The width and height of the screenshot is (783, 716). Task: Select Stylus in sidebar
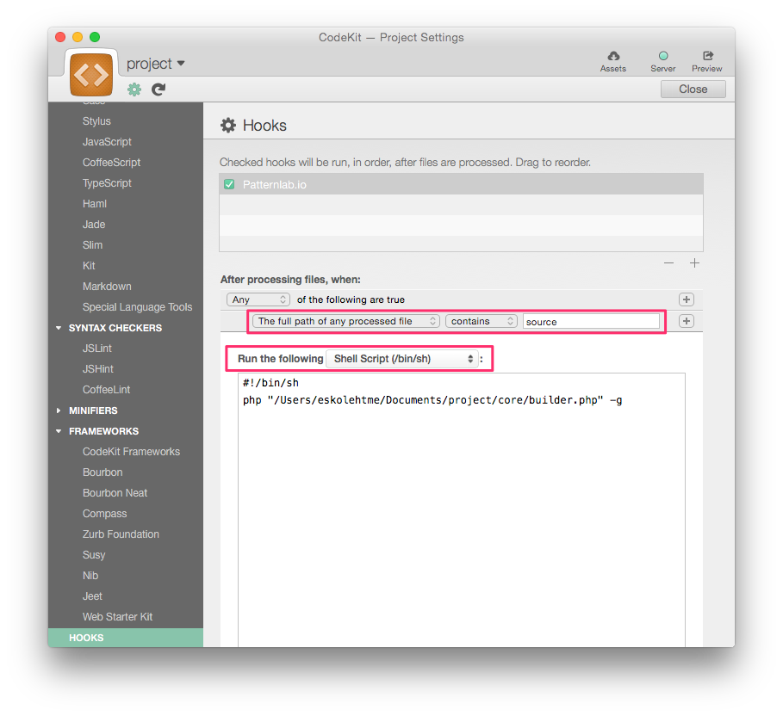[x=96, y=121]
